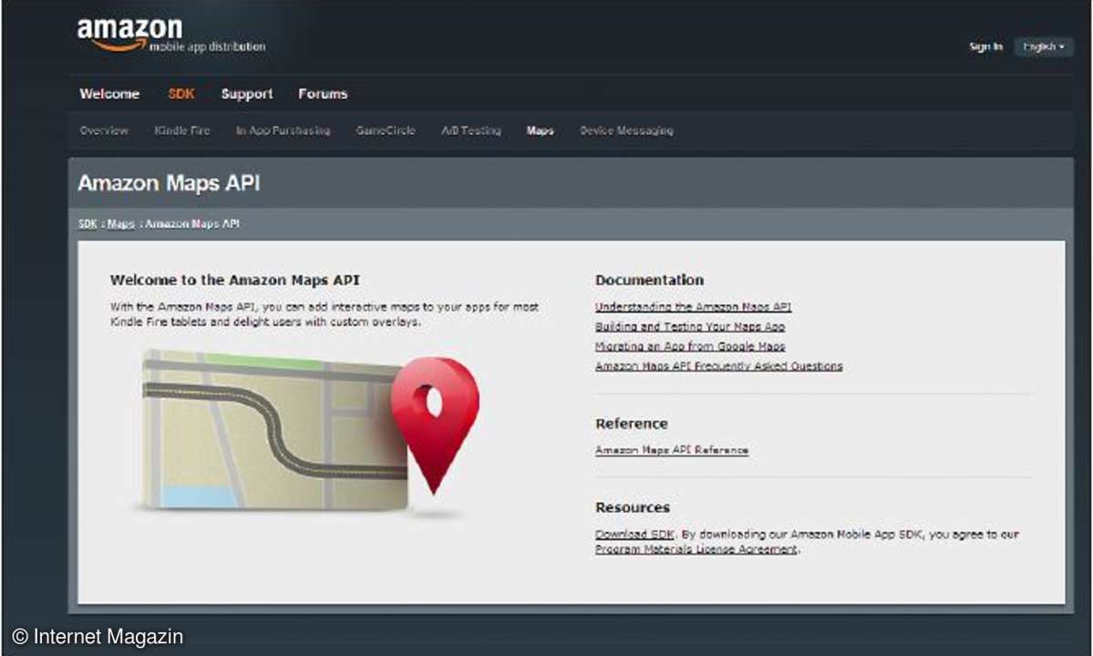
Task: Open In-App Purchasing submenu item
Action: pyautogui.click(x=283, y=130)
